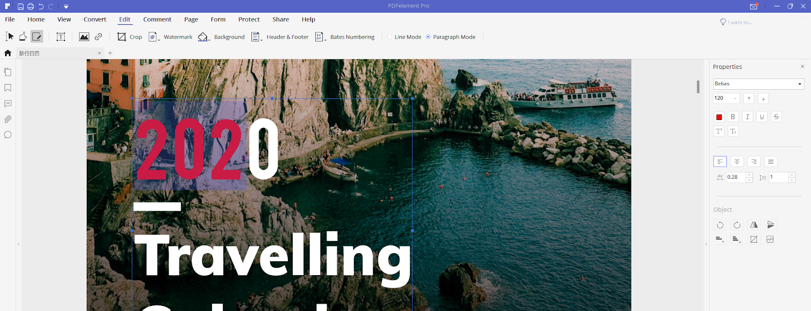Open the Form tab

218,19
